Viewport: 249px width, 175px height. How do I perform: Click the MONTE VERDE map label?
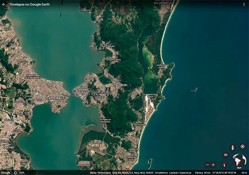[115, 60]
